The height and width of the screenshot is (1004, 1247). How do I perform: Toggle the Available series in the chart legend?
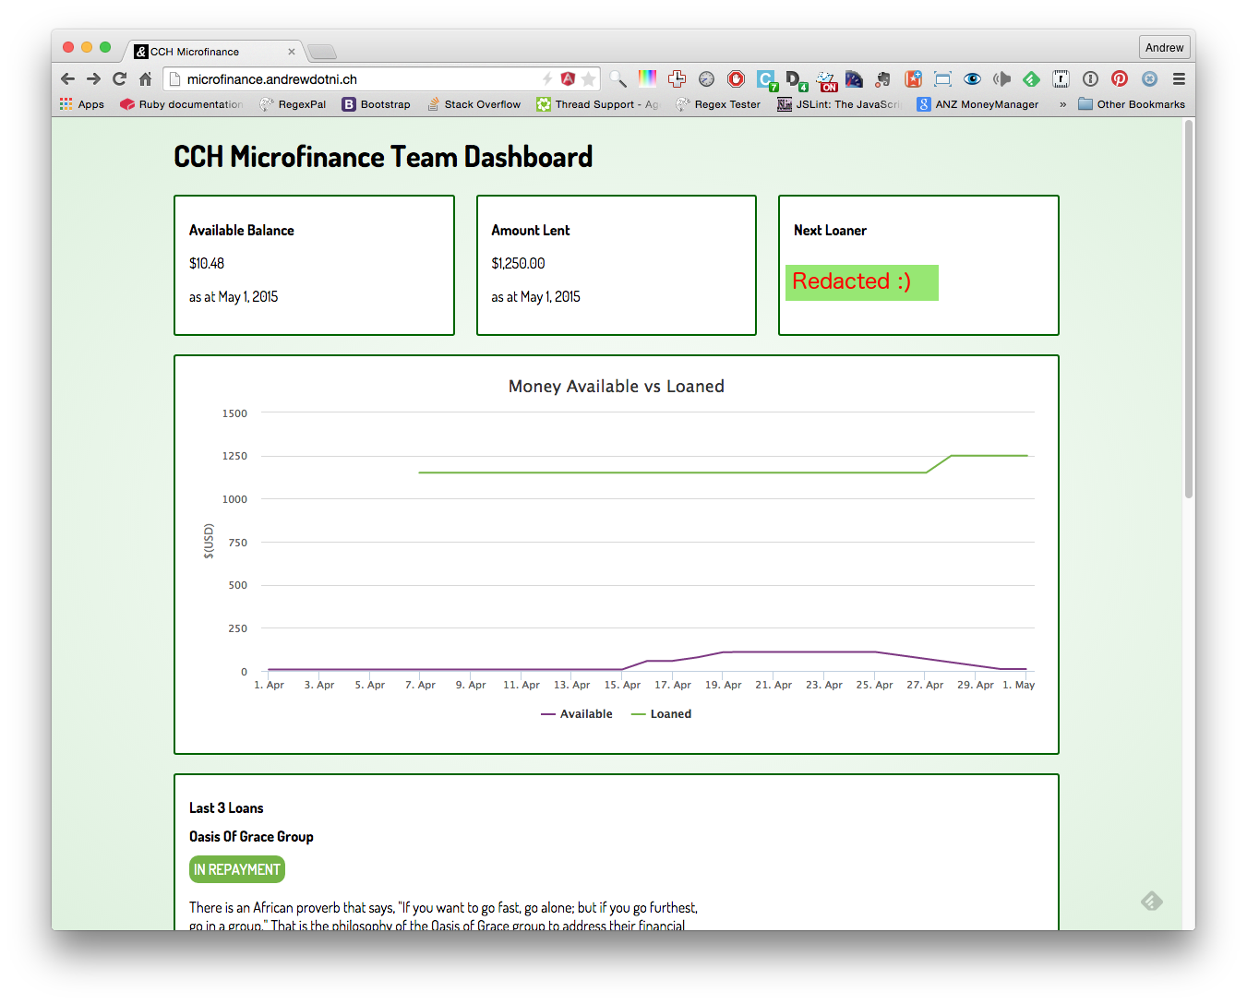coord(577,714)
